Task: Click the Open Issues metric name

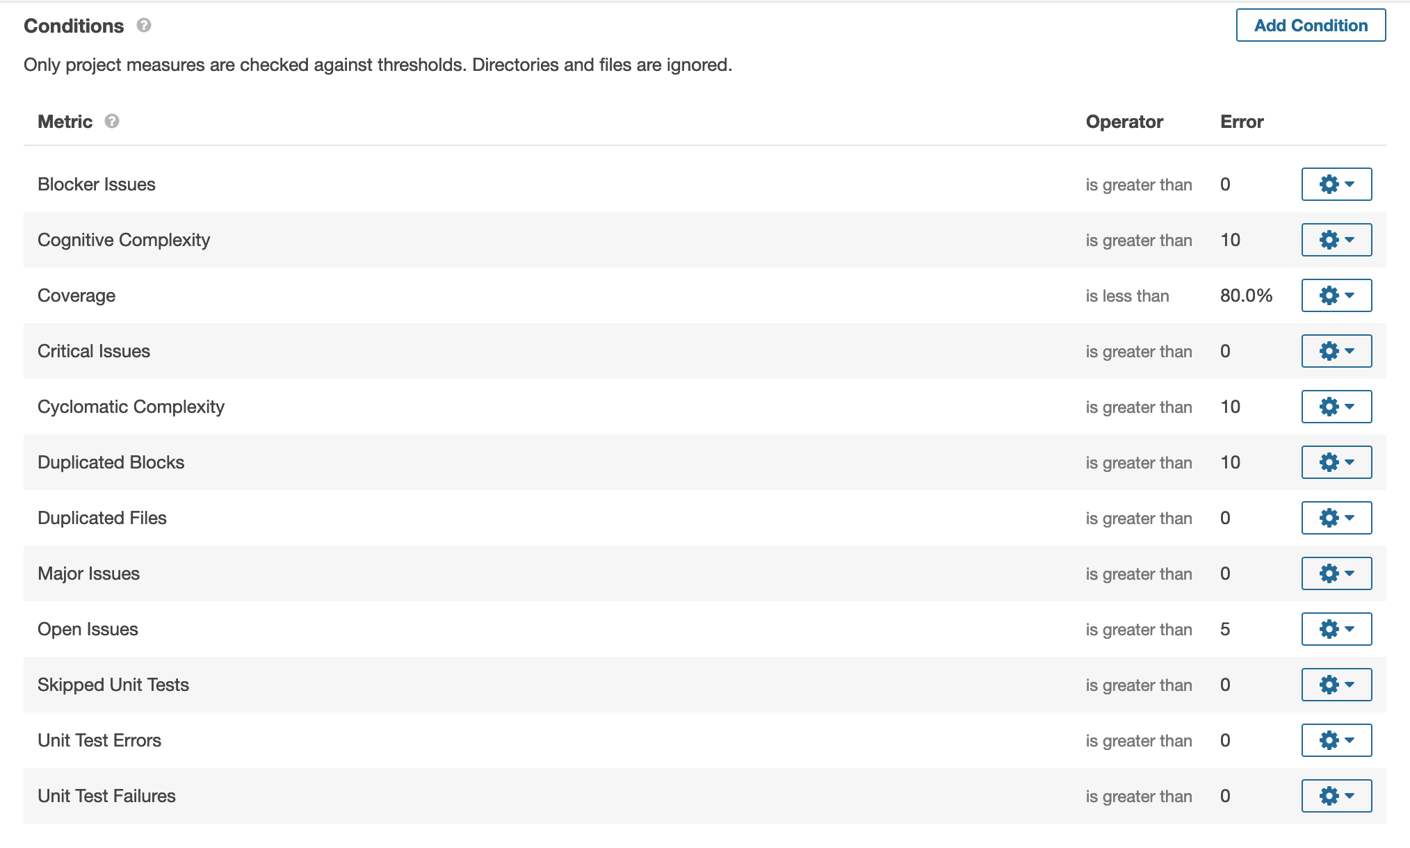Action: coord(88,629)
